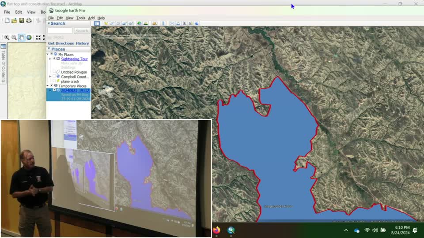Click in the Search input field
Image resolution: width=424 pixels, height=238 pixels.
[x=60, y=31]
